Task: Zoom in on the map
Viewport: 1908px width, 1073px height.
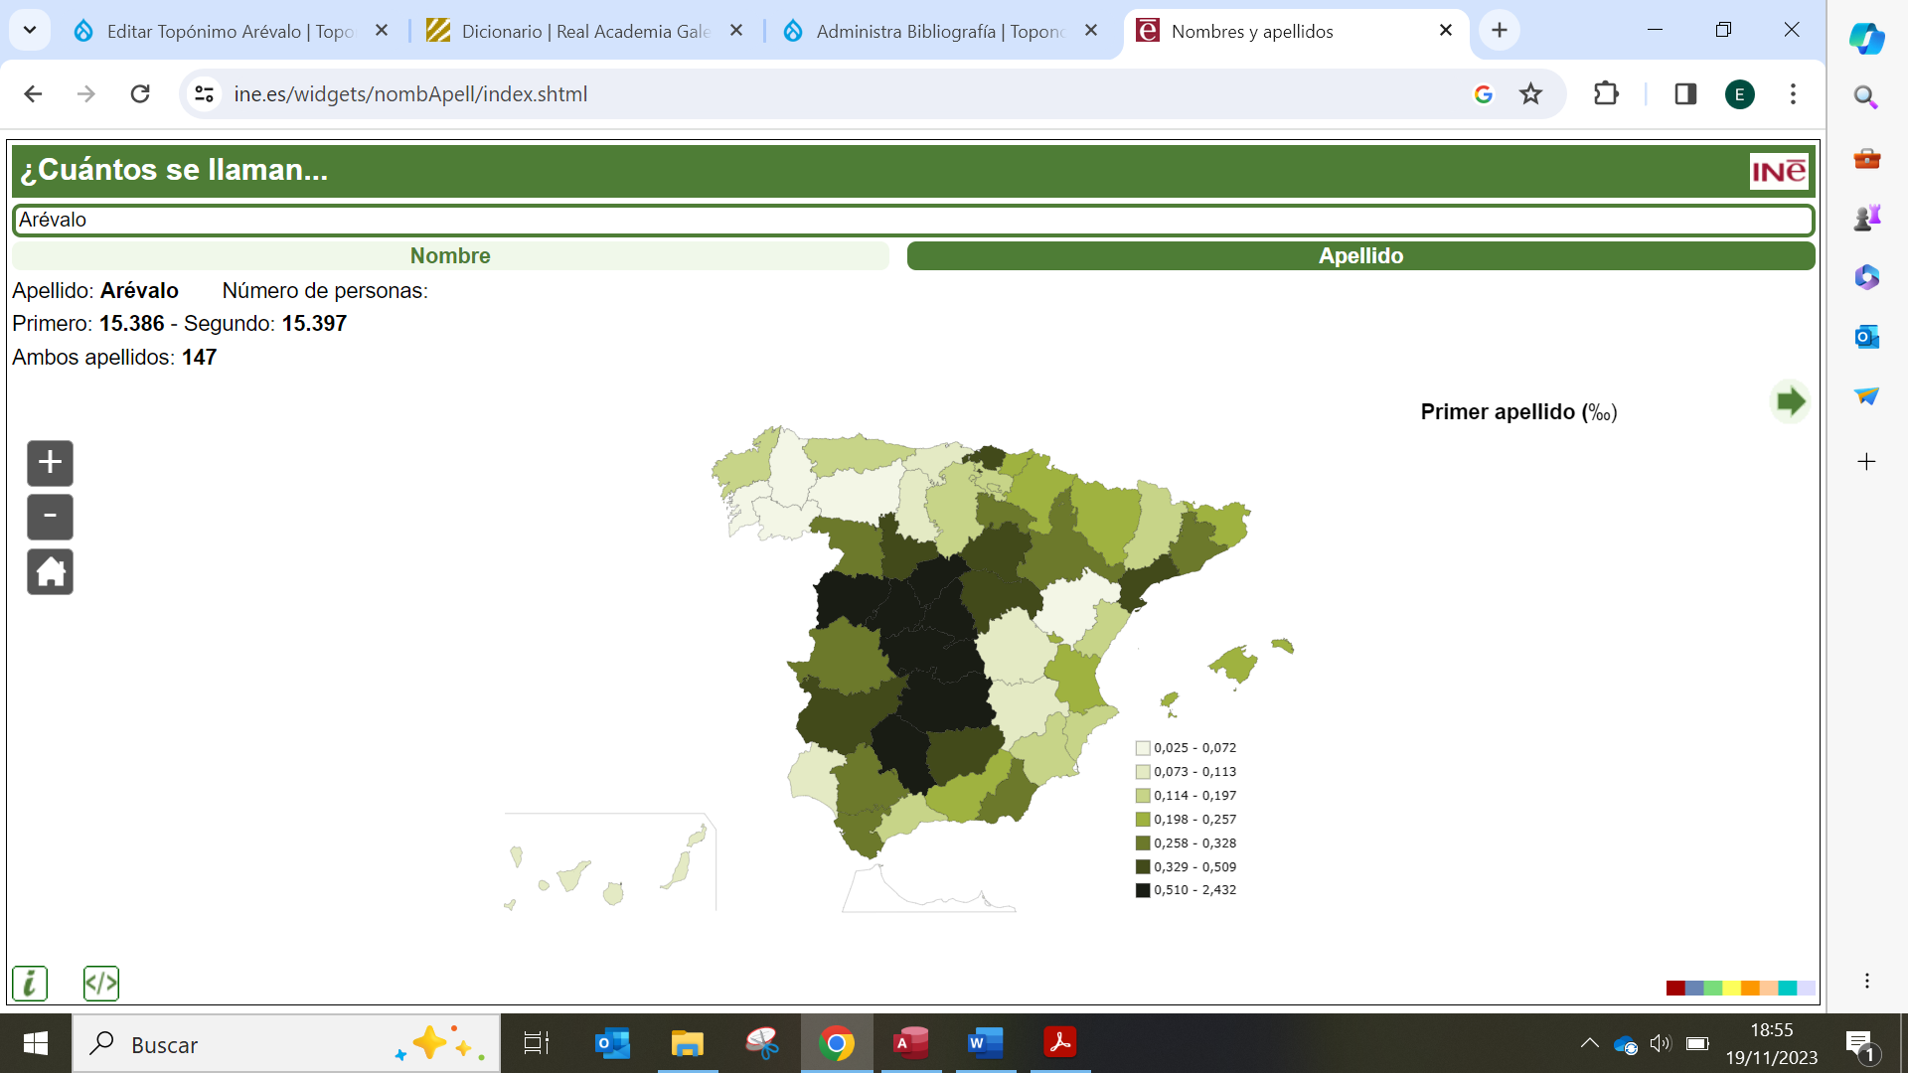Action: [50, 463]
